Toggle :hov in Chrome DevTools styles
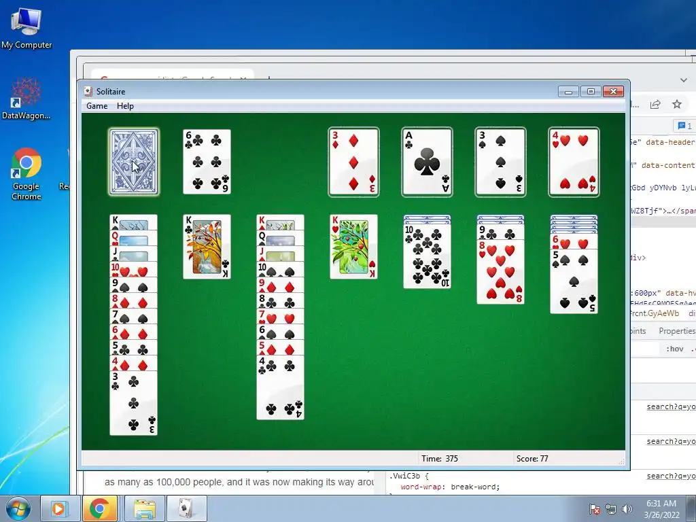Image resolution: width=696 pixels, height=522 pixels. point(674,349)
